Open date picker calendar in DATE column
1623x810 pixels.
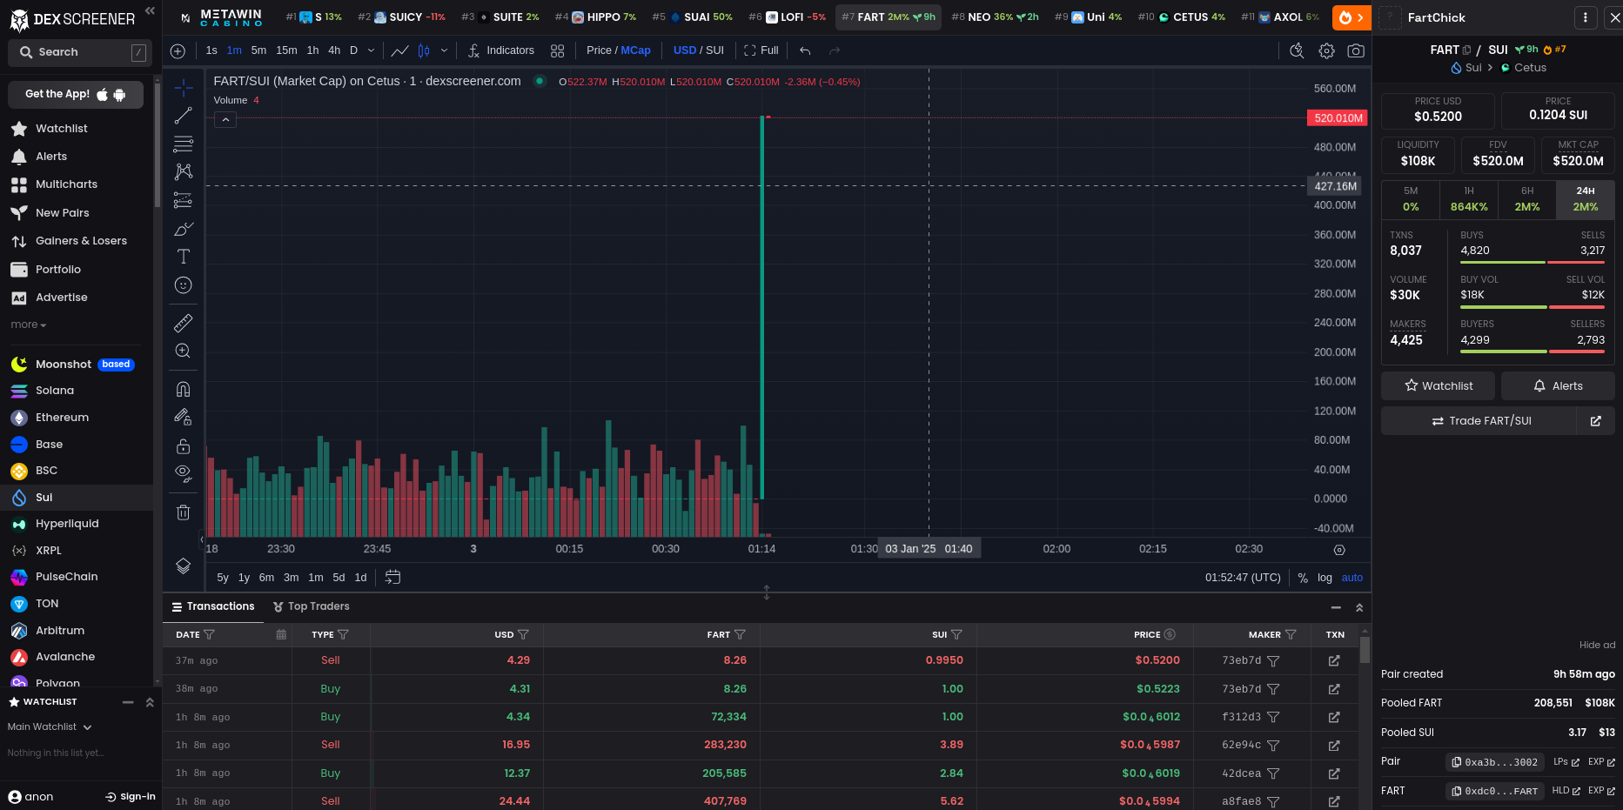[x=281, y=634]
